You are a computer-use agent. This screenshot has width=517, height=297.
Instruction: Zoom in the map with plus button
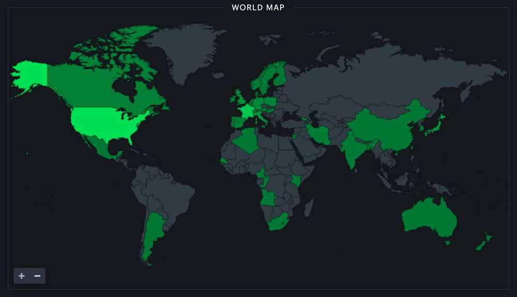click(22, 276)
